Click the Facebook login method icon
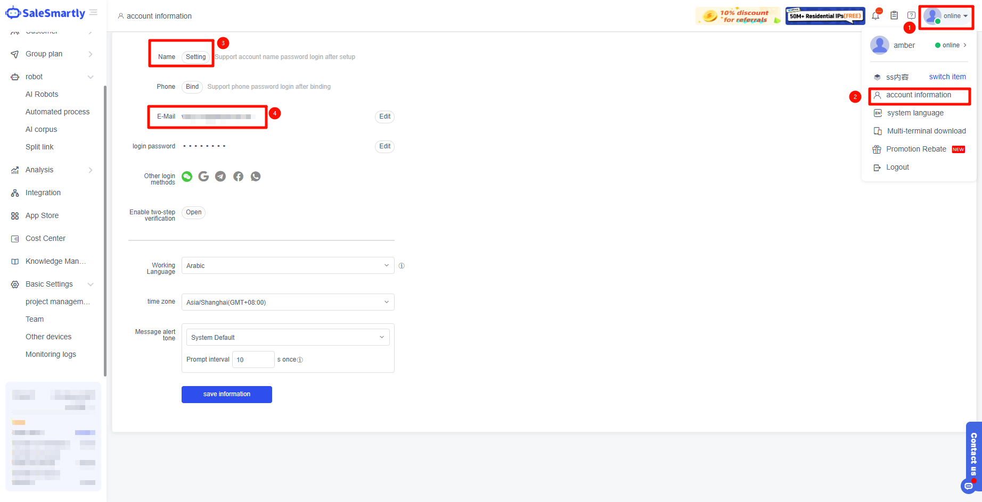 coord(238,177)
